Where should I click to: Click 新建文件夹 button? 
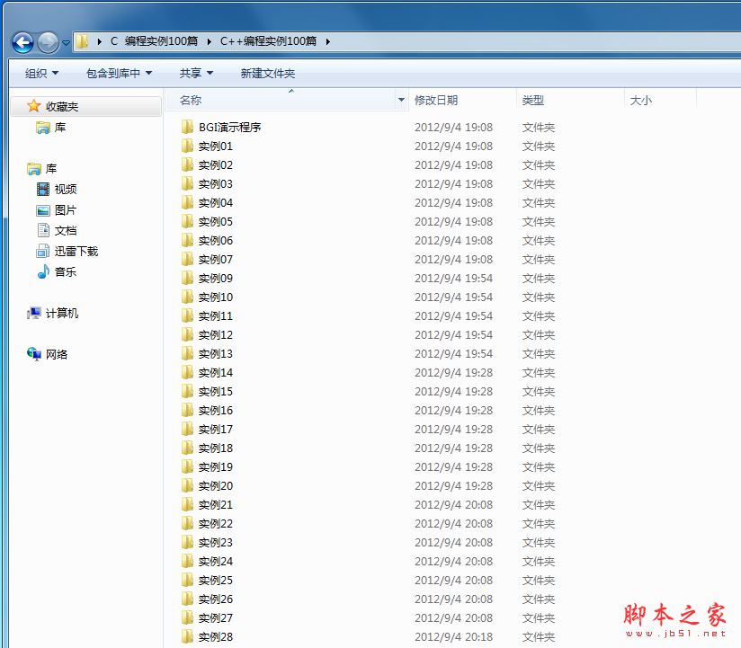pyautogui.click(x=267, y=73)
